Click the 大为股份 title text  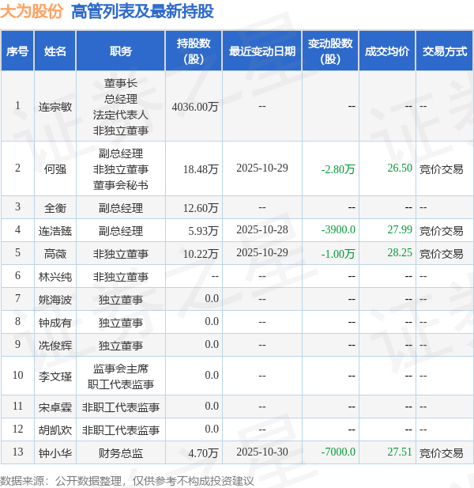32,11
